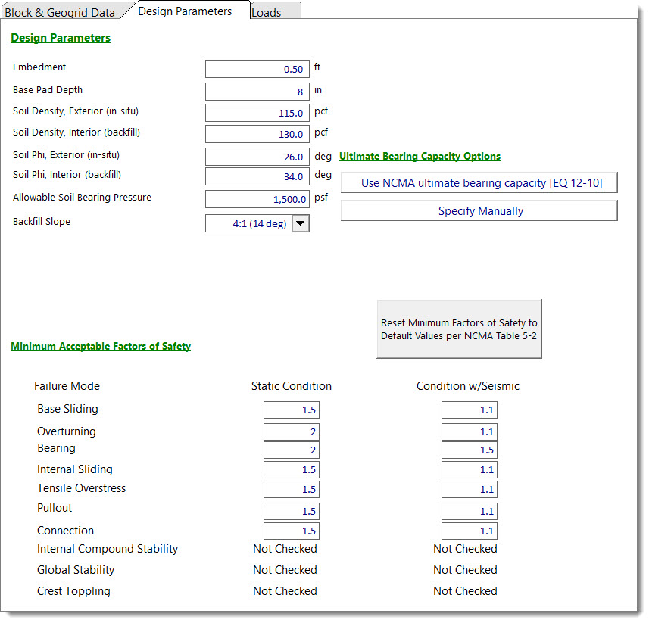Click Use NCMA ultimate bearing capacity button
Image resolution: width=649 pixels, height=623 pixels.
[x=479, y=183]
